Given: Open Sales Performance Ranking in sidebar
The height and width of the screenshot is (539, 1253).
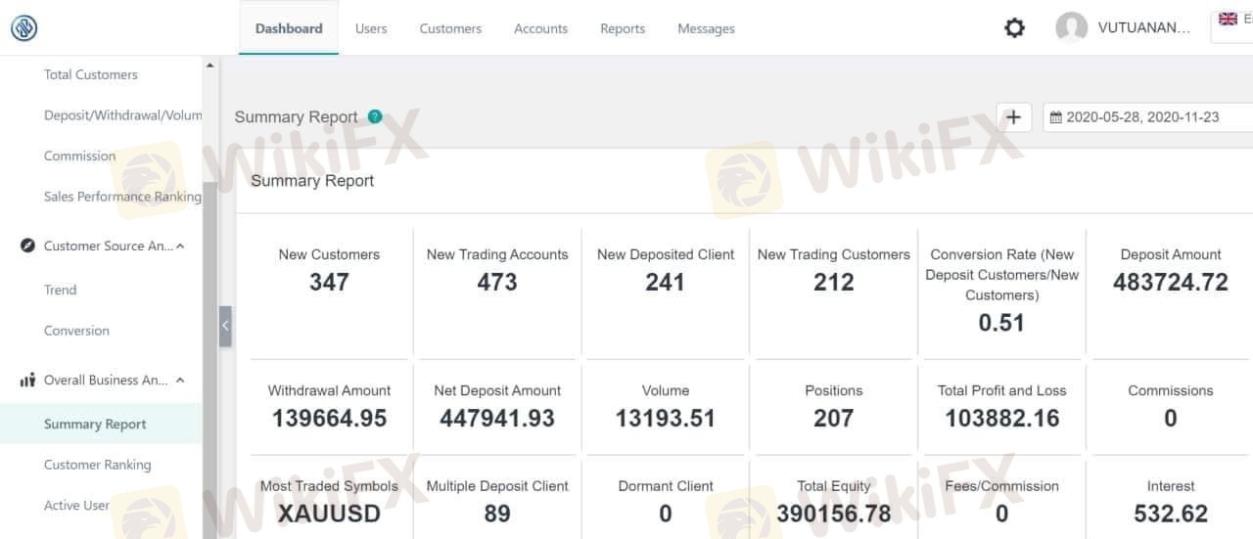Looking at the screenshot, I should tap(122, 197).
